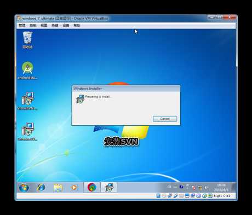This screenshot has width=252, height=215.
Task: Click the VirtualBox window title bar icon
Action: pos(19,19)
